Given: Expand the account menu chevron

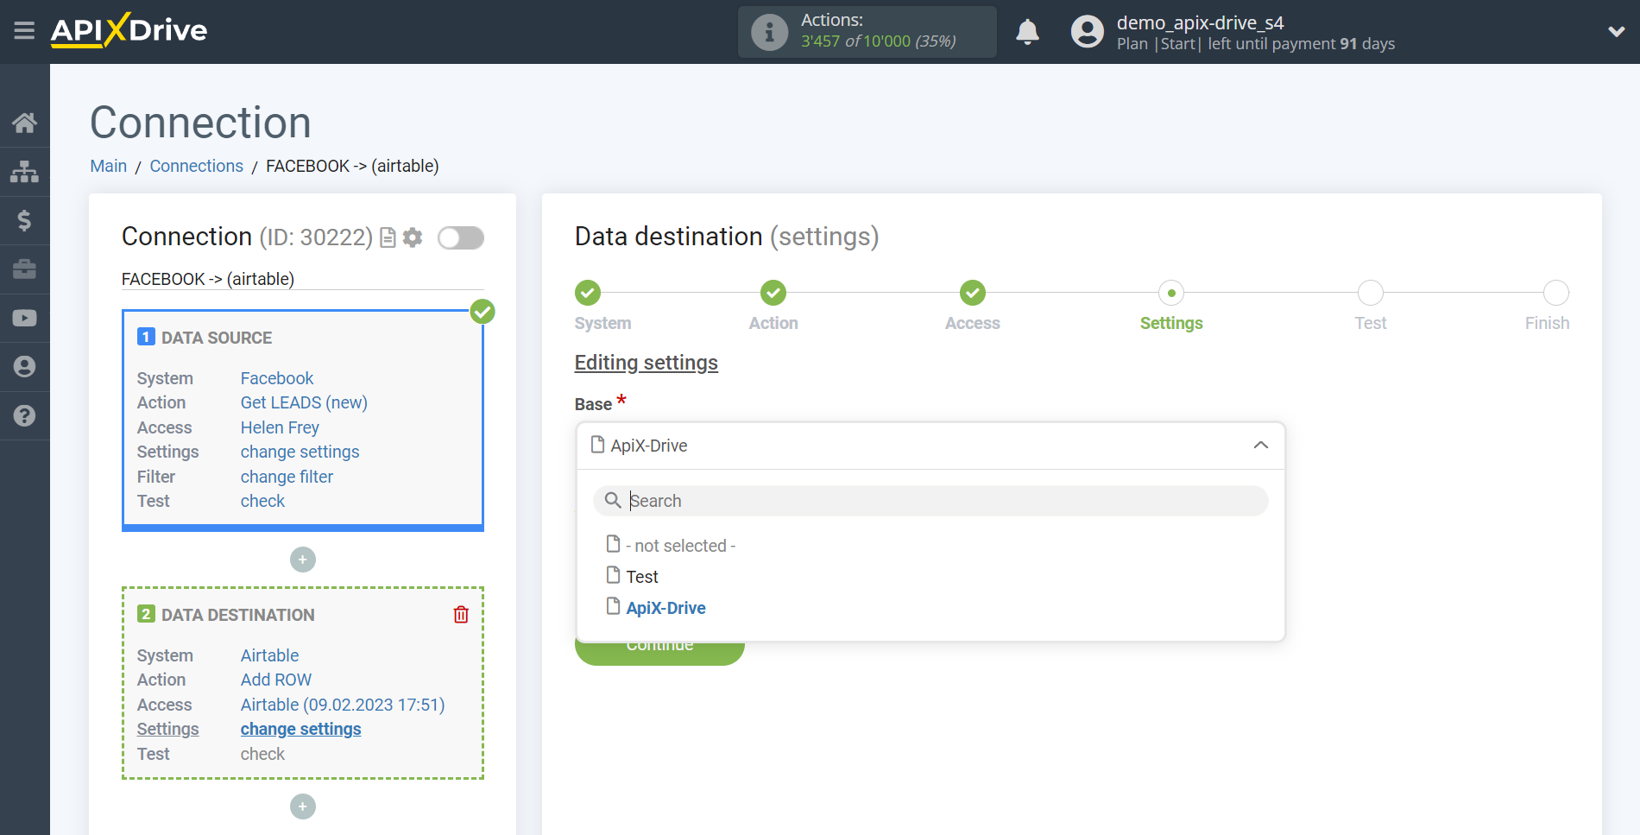Looking at the screenshot, I should (1617, 32).
